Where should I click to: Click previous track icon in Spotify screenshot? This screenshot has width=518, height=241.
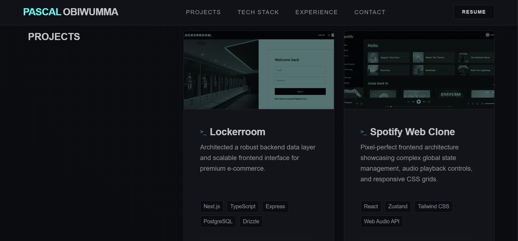(413, 102)
